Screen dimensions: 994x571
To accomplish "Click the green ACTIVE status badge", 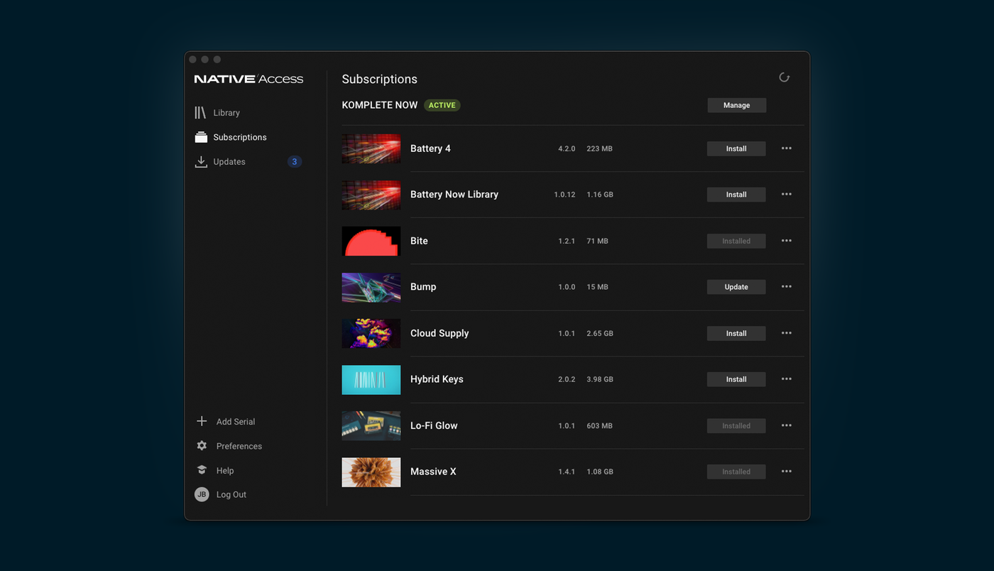I will [442, 105].
